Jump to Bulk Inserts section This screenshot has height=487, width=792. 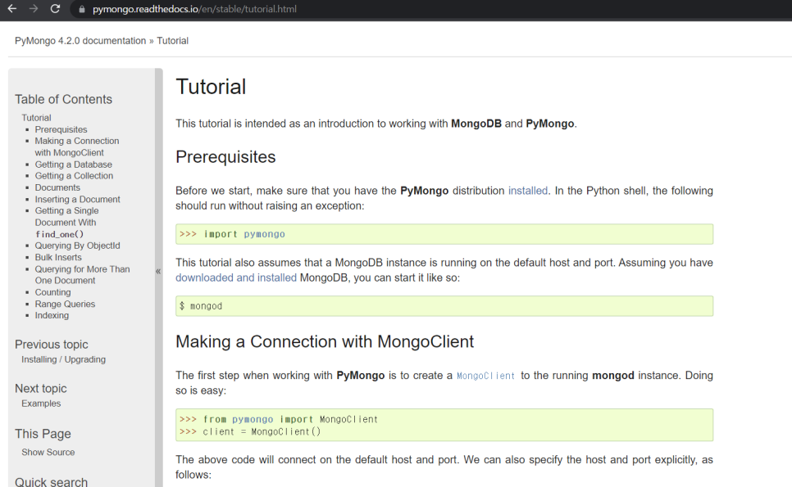58,257
